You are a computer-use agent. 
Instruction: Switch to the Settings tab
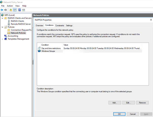point(69,25)
